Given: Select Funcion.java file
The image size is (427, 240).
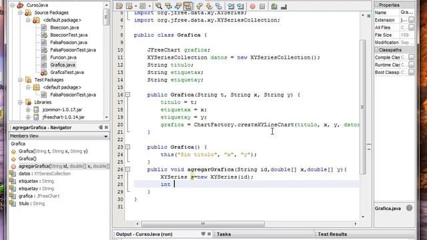Looking at the screenshot, I should (63, 57).
